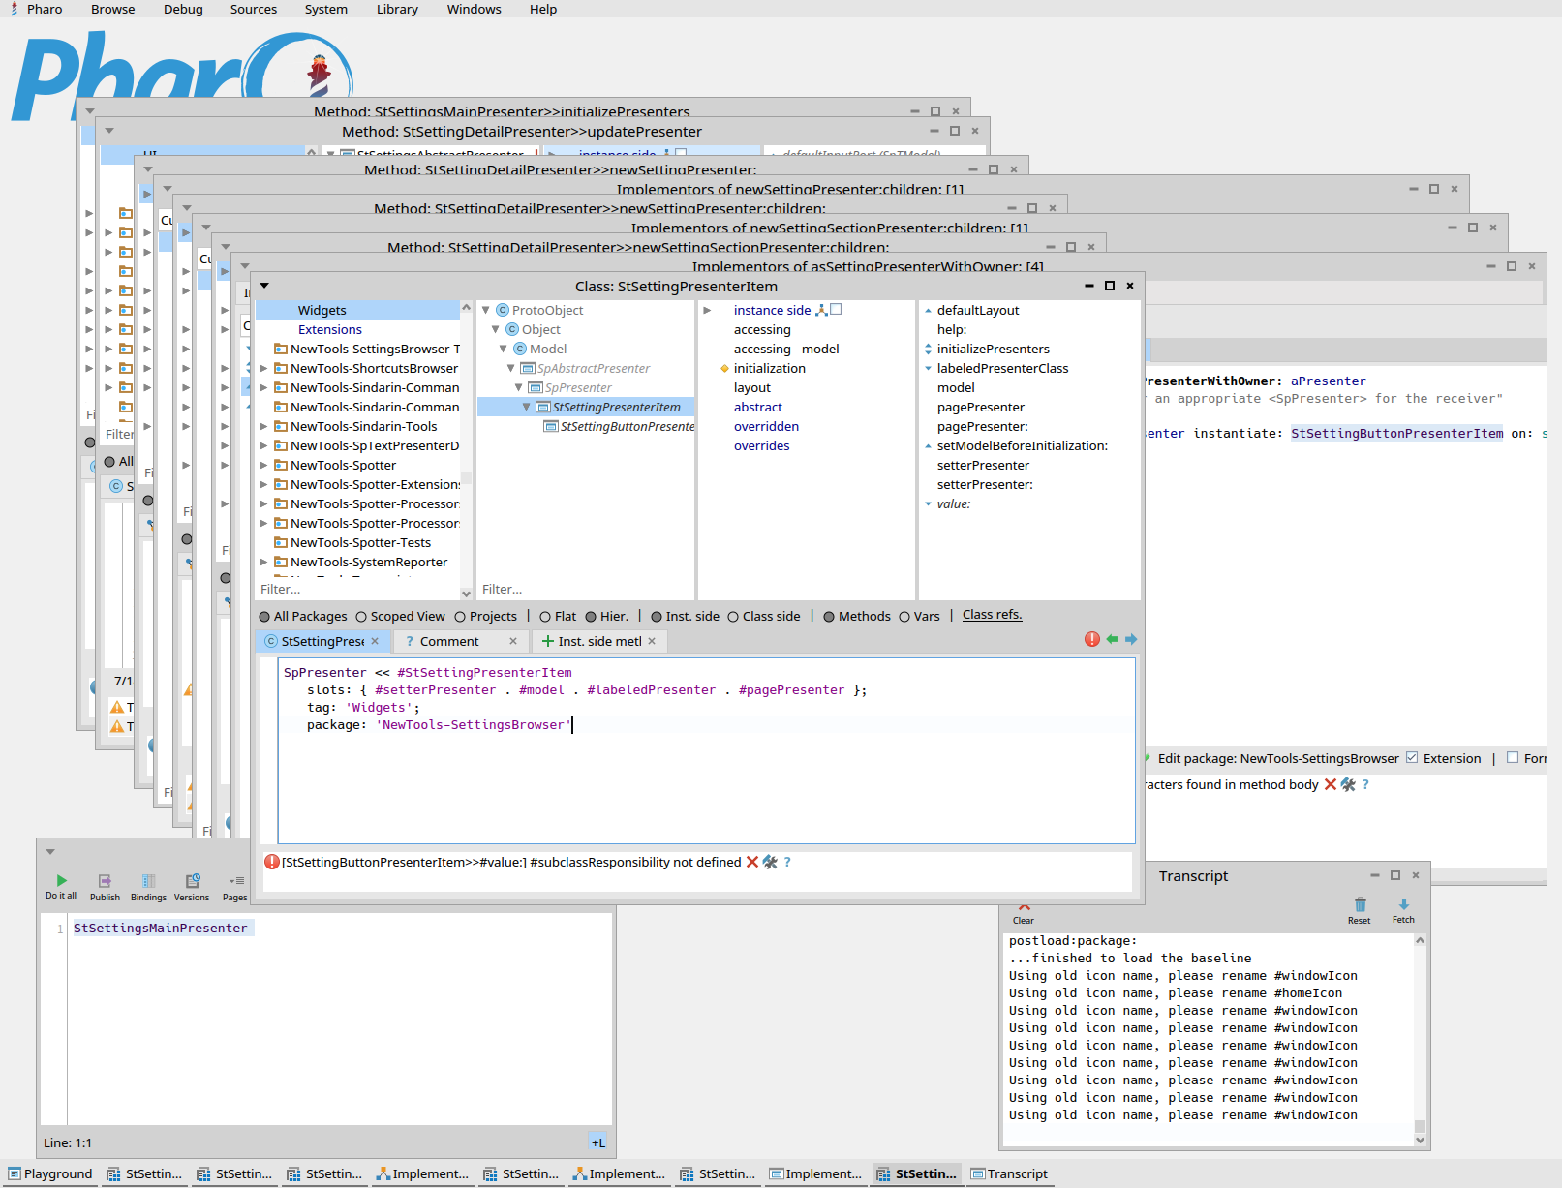
Task: Click the Publish icon in Playground toolbar
Action: pos(105,881)
